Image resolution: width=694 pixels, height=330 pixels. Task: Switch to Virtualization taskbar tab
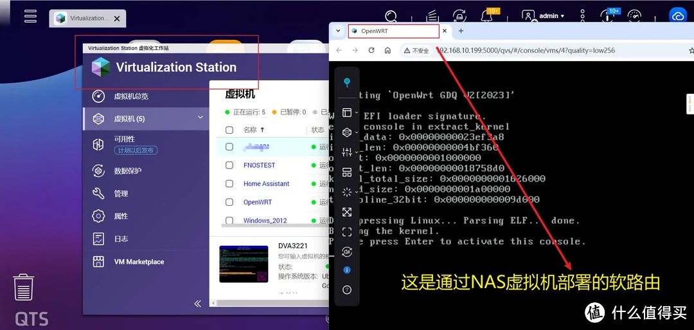tap(87, 19)
